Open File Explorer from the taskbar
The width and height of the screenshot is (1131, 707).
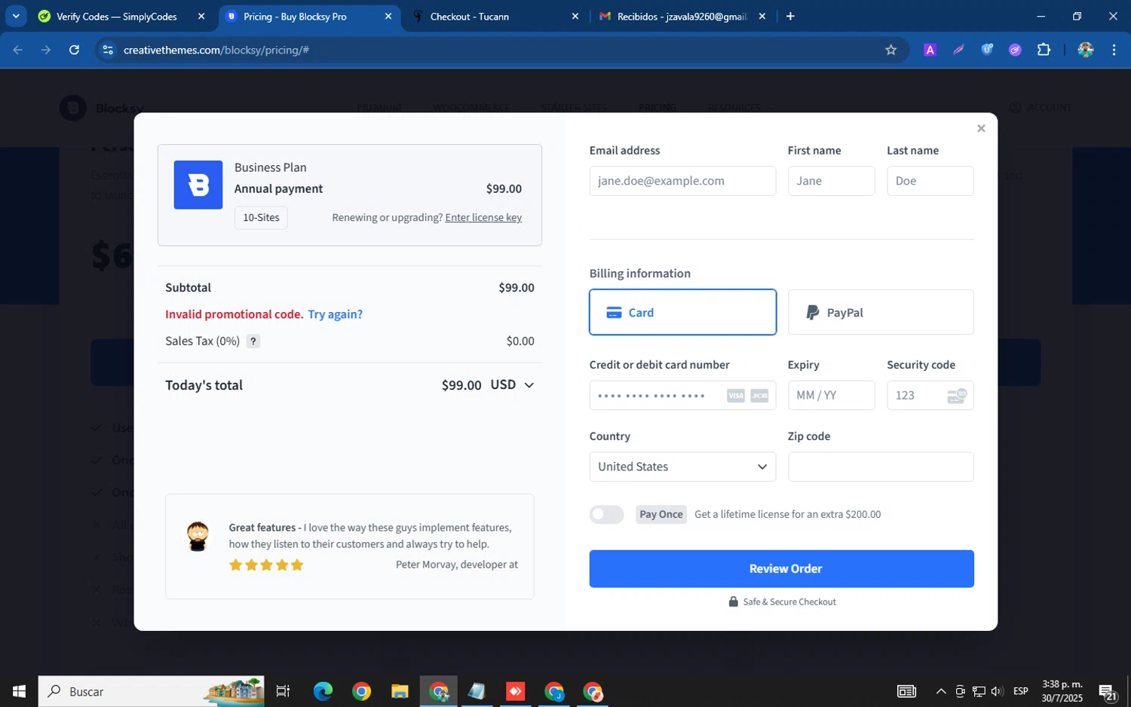point(400,691)
